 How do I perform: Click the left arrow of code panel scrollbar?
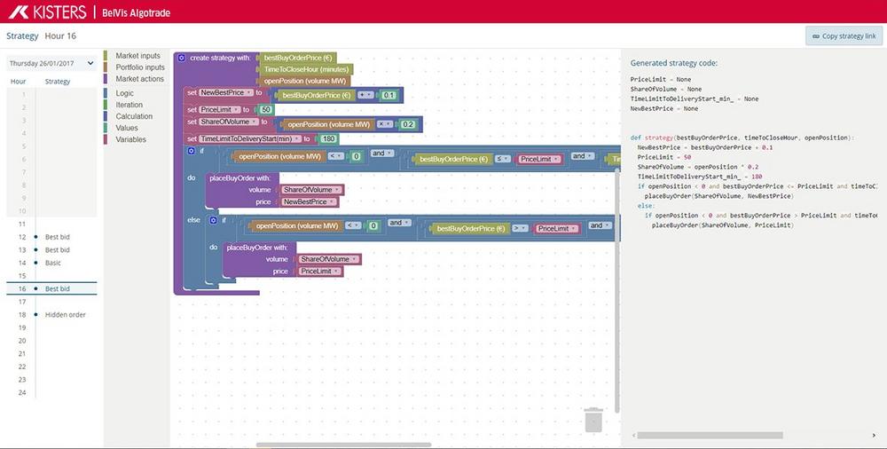(633, 436)
